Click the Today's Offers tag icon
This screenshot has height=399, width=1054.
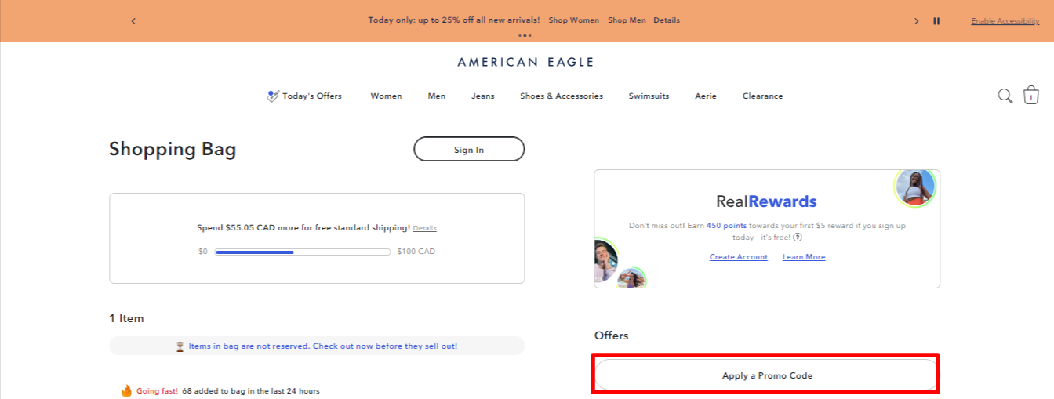(273, 96)
